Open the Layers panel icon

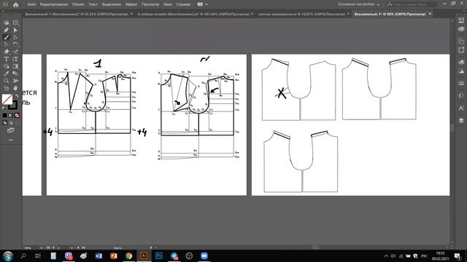point(461,120)
